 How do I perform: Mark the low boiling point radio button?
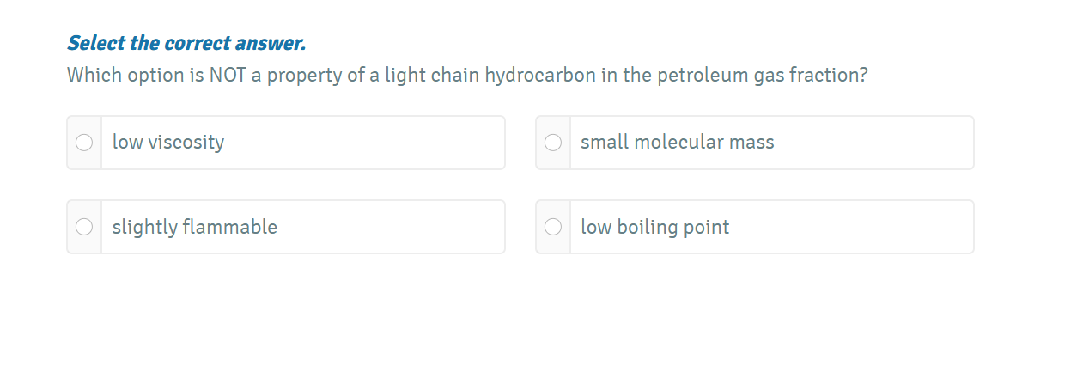553,227
